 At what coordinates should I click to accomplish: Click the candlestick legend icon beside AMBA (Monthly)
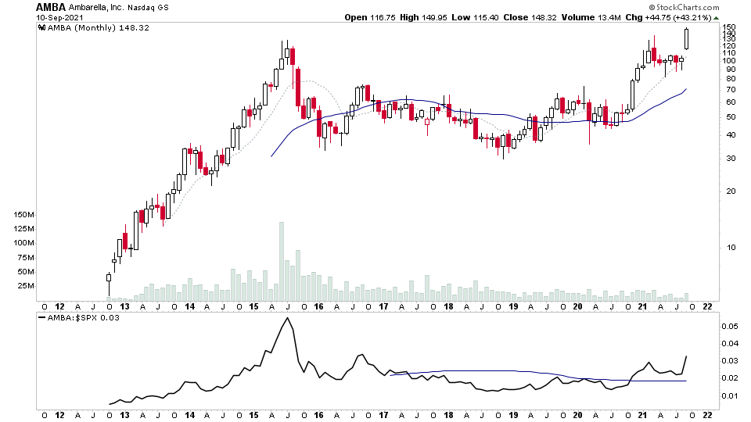[x=41, y=28]
